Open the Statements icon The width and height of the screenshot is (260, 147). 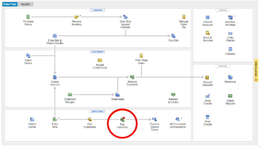coord(117,95)
